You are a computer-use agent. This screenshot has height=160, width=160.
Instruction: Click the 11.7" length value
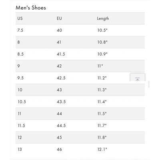(x=102, y=126)
